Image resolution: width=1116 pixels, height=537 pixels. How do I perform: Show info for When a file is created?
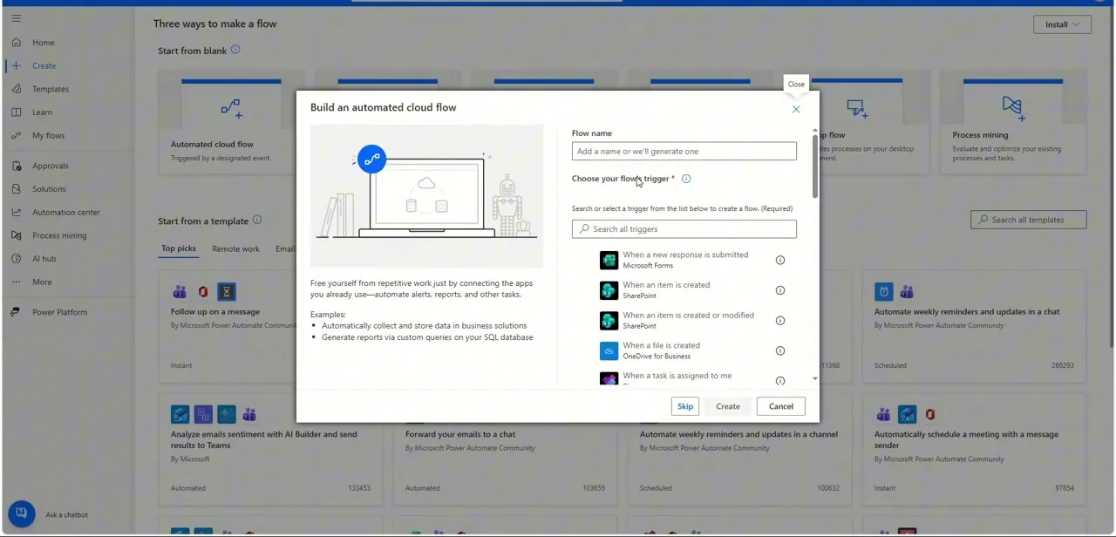(780, 350)
